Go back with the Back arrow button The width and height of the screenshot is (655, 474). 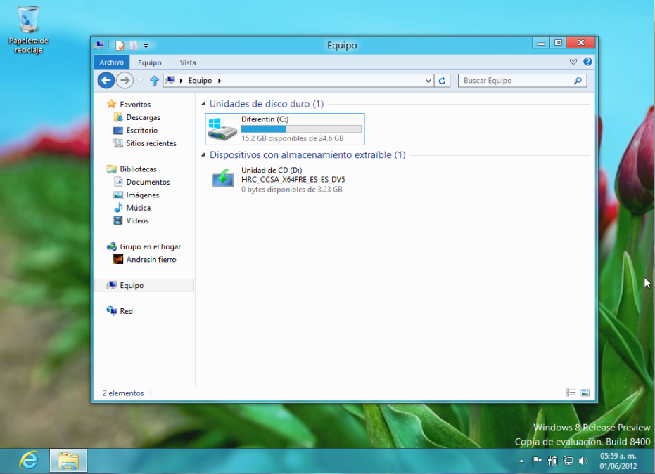click(x=106, y=81)
